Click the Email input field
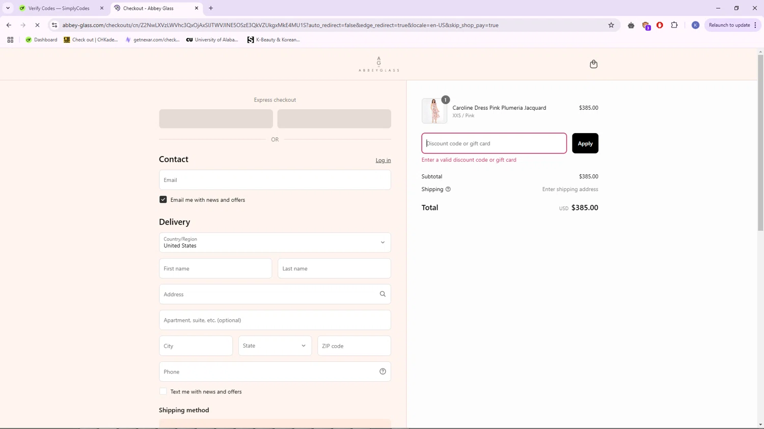The width and height of the screenshot is (764, 429). (275, 180)
